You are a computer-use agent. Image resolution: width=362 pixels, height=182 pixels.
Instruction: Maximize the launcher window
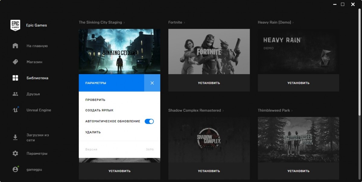click(343, 4)
